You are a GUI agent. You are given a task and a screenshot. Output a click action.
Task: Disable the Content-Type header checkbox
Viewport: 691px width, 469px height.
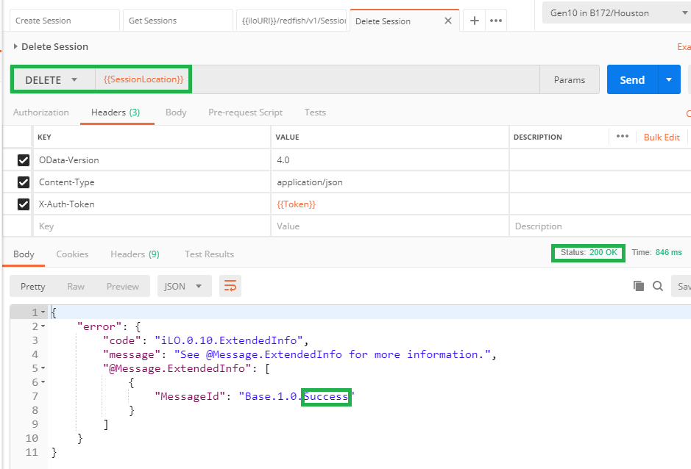click(24, 182)
